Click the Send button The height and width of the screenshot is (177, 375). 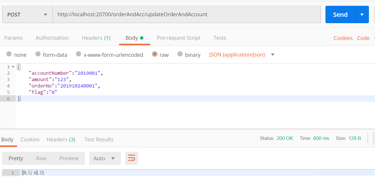340,14
